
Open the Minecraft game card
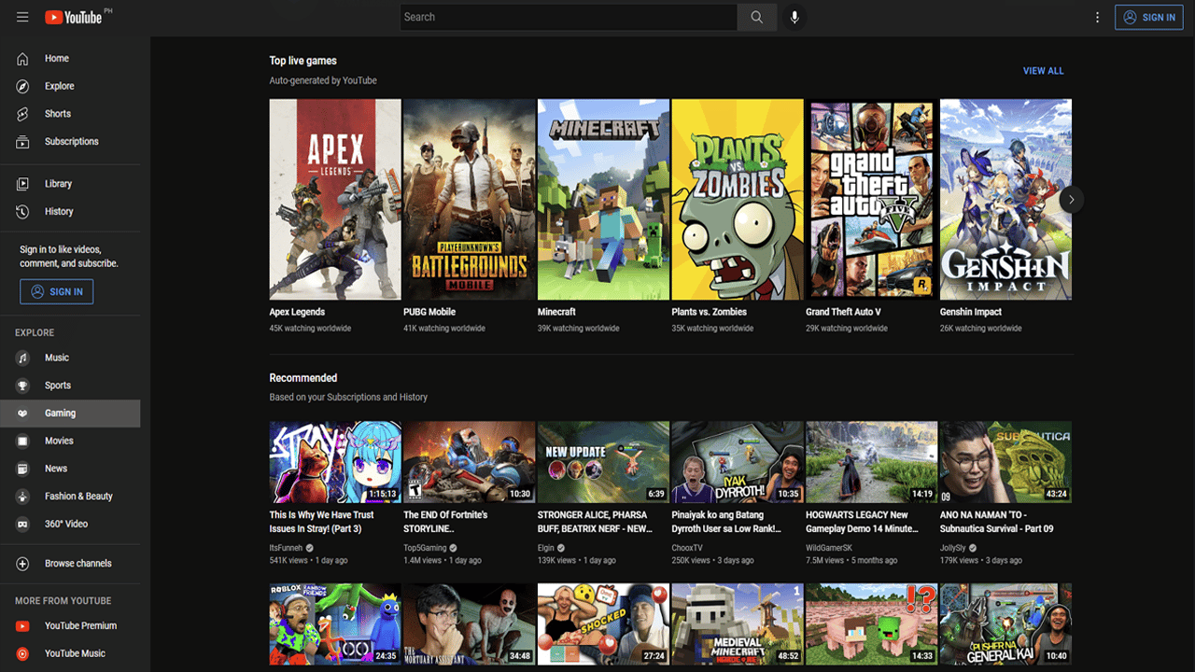coord(603,199)
